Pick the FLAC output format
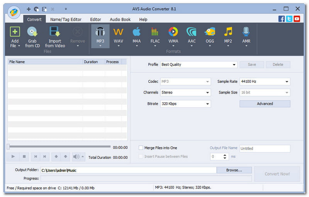The image size is (309, 197). [x=155, y=32]
